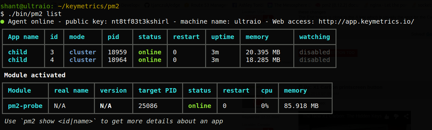Open the 'The New X1 Carbon: The Hidden Keys' video title
Screen dimensions: 432x130
[x=342, y=116]
